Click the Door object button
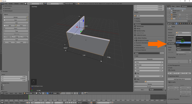 16,20
